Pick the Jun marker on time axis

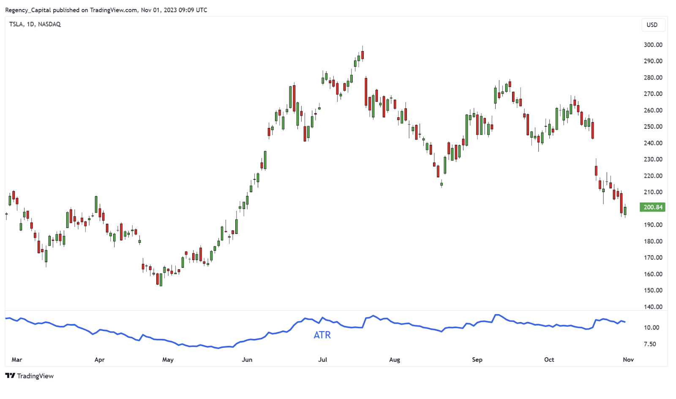pyautogui.click(x=247, y=359)
